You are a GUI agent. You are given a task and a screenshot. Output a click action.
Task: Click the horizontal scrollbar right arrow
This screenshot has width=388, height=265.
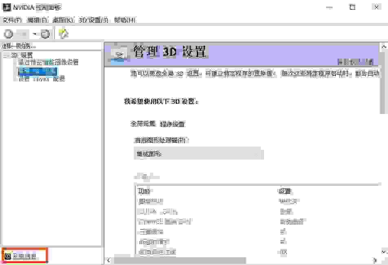click(x=375, y=260)
